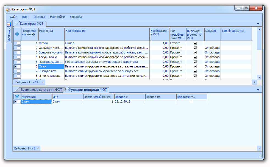This screenshot has height=167, width=270.
Task: Select the 'Ставка' cell in the Оклад row
Action: pos(178,43)
